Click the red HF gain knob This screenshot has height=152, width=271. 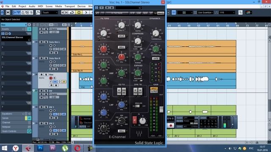point(103,49)
